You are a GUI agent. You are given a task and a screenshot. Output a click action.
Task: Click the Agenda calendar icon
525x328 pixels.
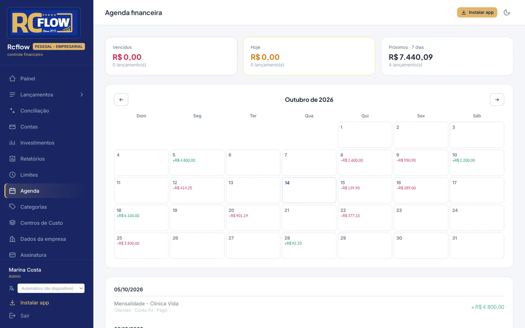pyautogui.click(x=12, y=191)
